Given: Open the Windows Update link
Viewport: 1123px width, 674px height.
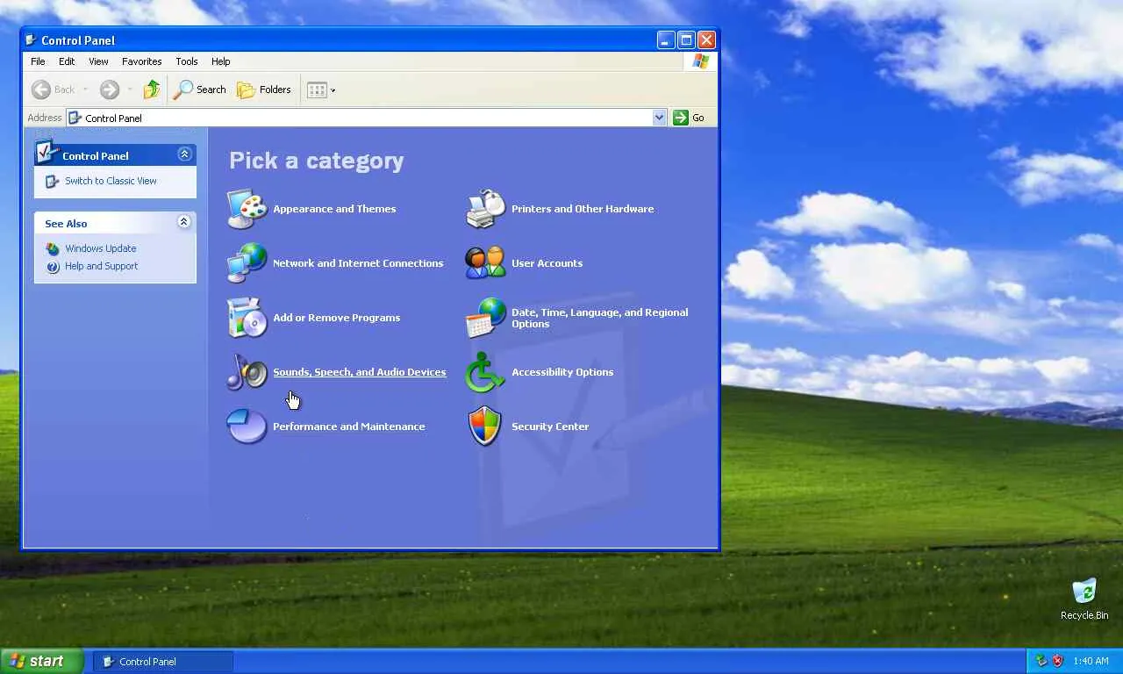Looking at the screenshot, I should pyautogui.click(x=101, y=248).
